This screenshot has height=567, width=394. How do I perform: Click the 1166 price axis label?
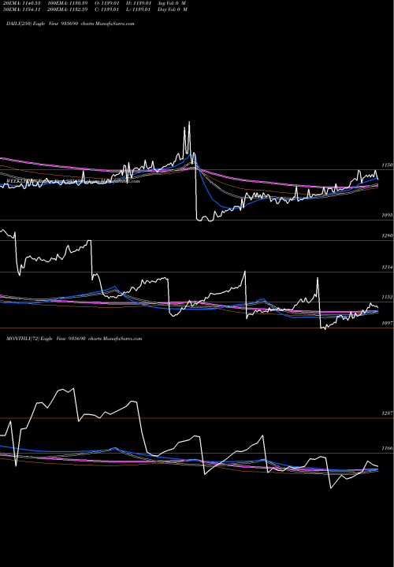tap(388, 448)
